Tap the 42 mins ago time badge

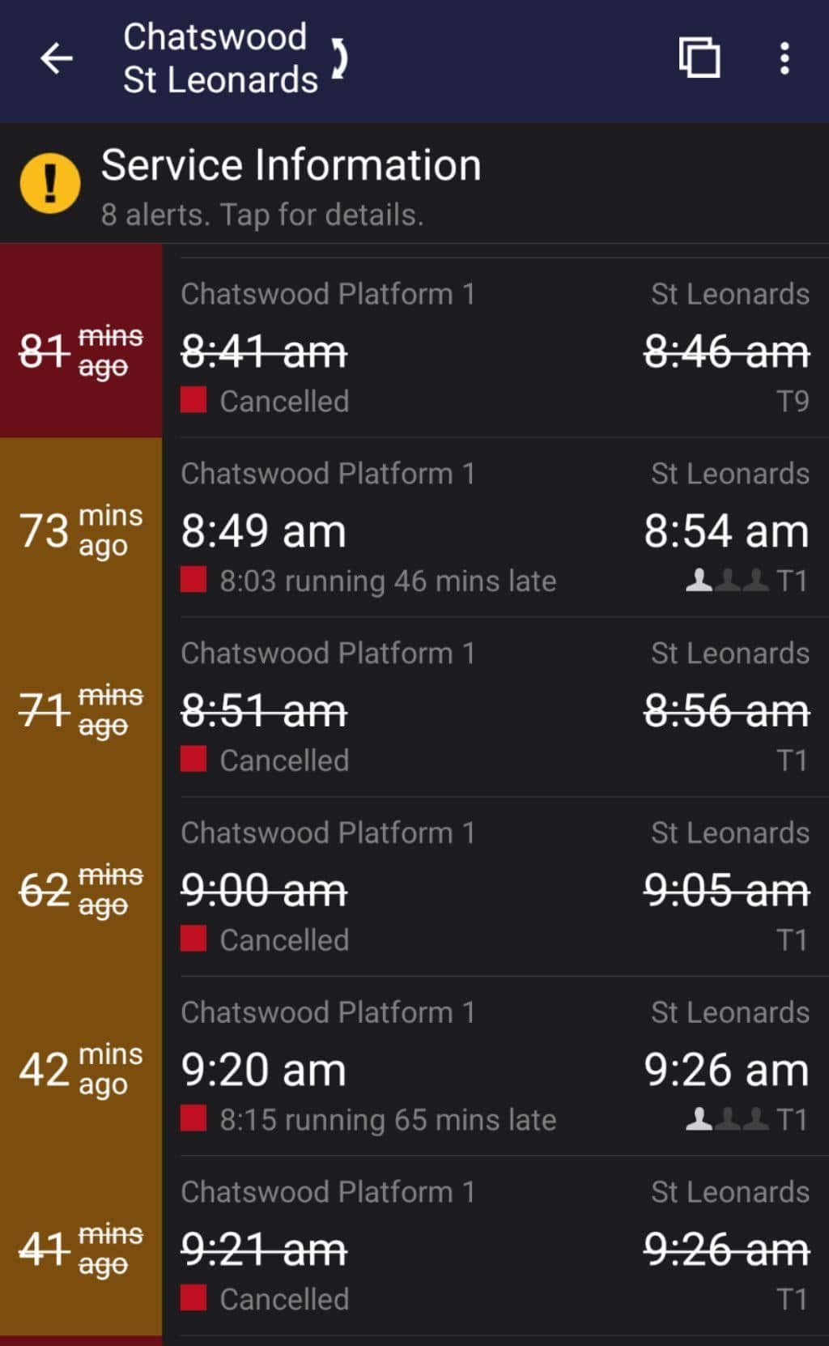[81, 1069]
